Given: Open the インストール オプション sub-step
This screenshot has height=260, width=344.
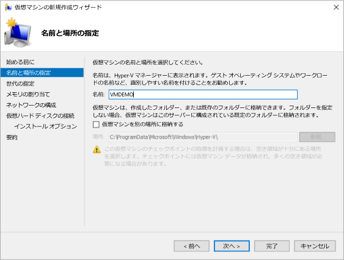Looking at the screenshot, I should pyautogui.click(x=46, y=126).
